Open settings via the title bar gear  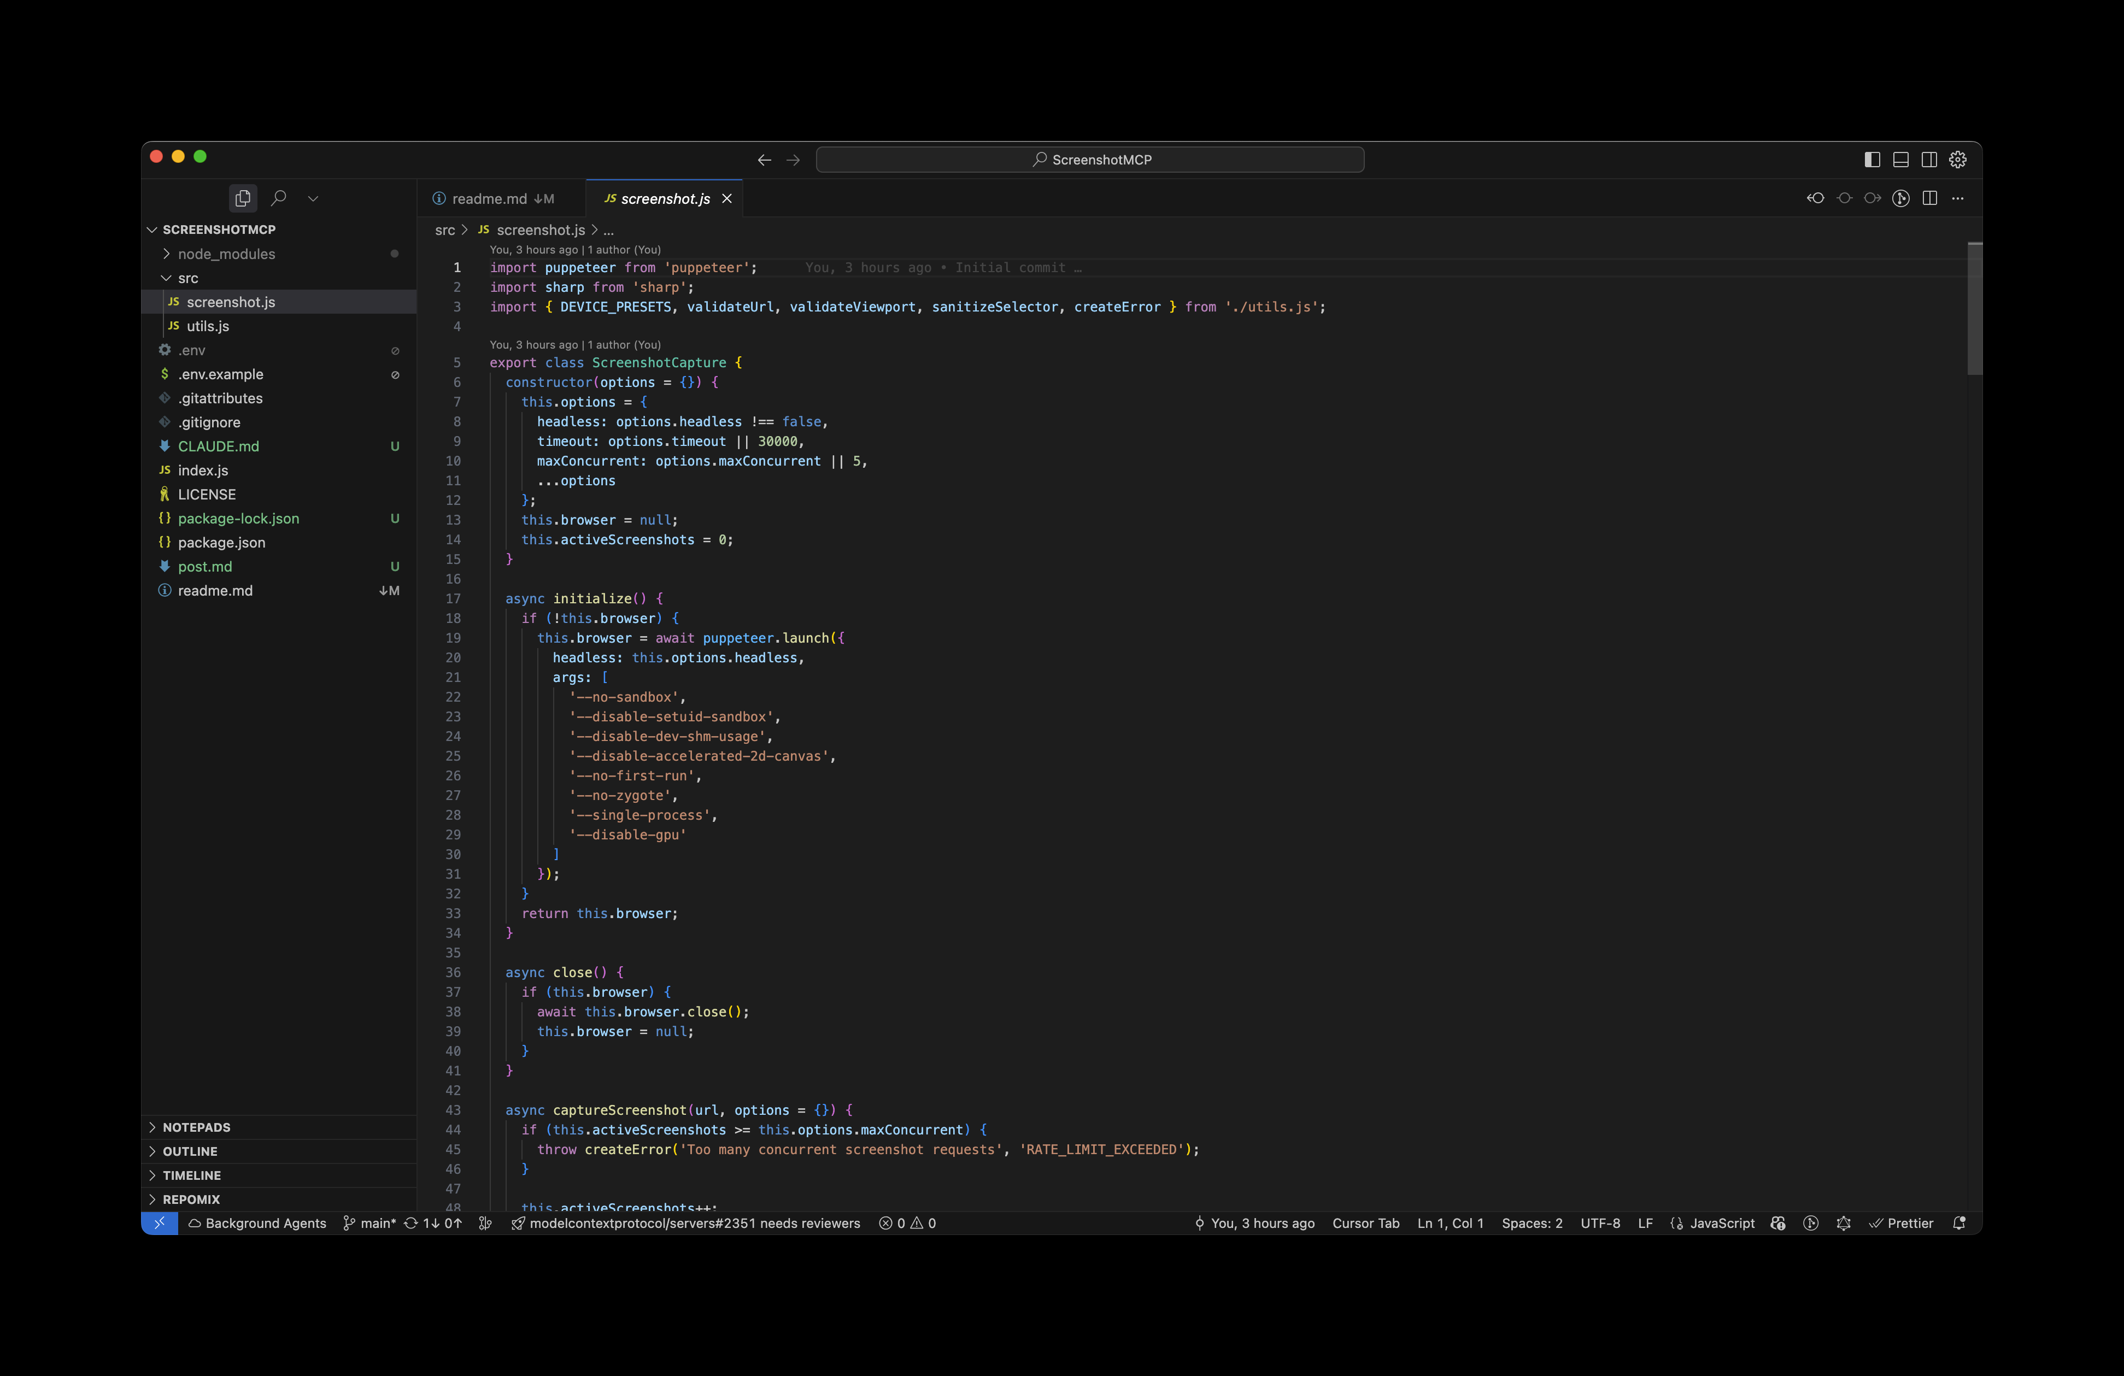click(x=1958, y=160)
